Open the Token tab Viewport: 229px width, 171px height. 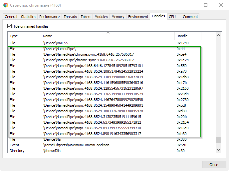point(86,17)
